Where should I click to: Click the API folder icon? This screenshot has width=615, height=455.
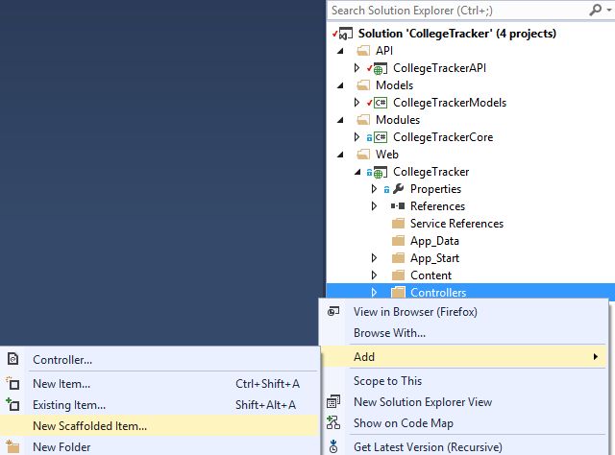[x=363, y=51]
